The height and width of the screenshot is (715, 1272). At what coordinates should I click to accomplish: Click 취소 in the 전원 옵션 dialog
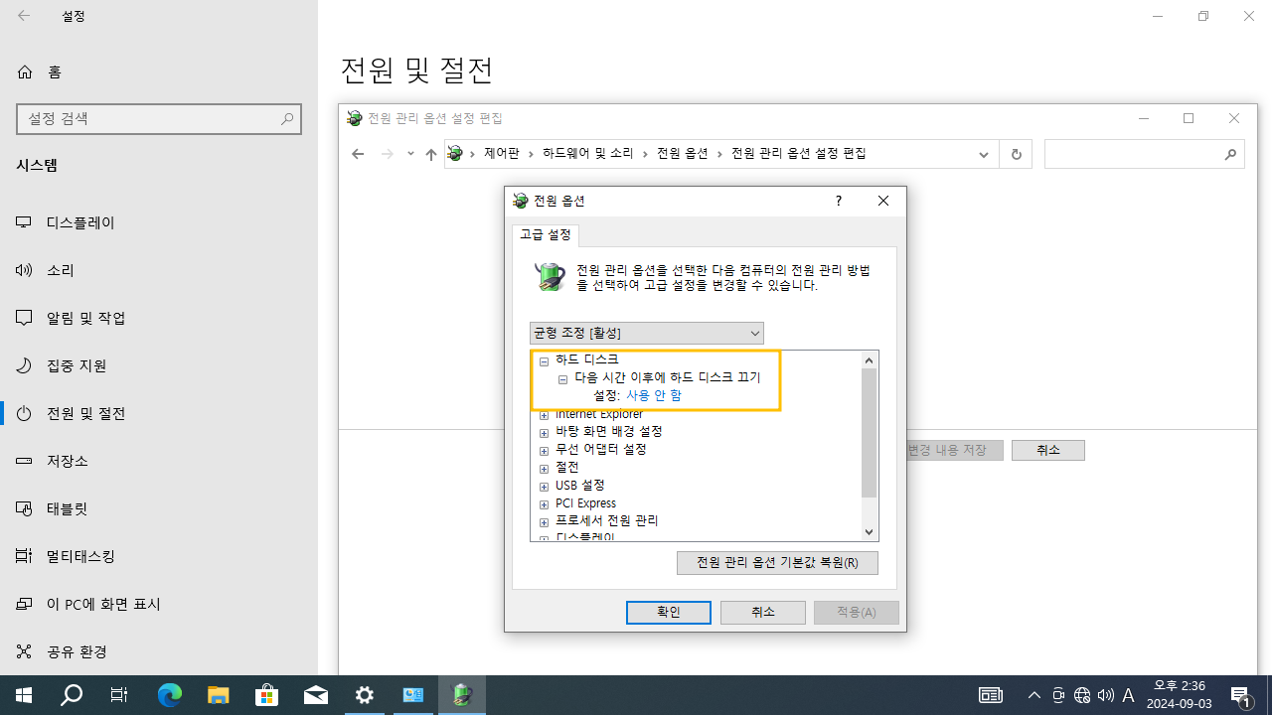763,613
